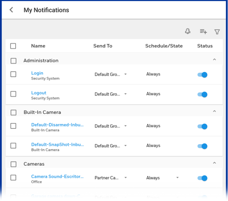Go back using the back arrow
228x201 pixels.
click(x=12, y=10)
